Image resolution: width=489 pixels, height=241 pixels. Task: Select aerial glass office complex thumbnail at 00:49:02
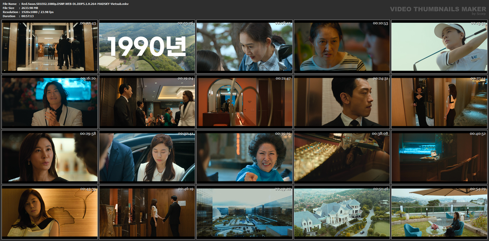(x=244, y=212)
